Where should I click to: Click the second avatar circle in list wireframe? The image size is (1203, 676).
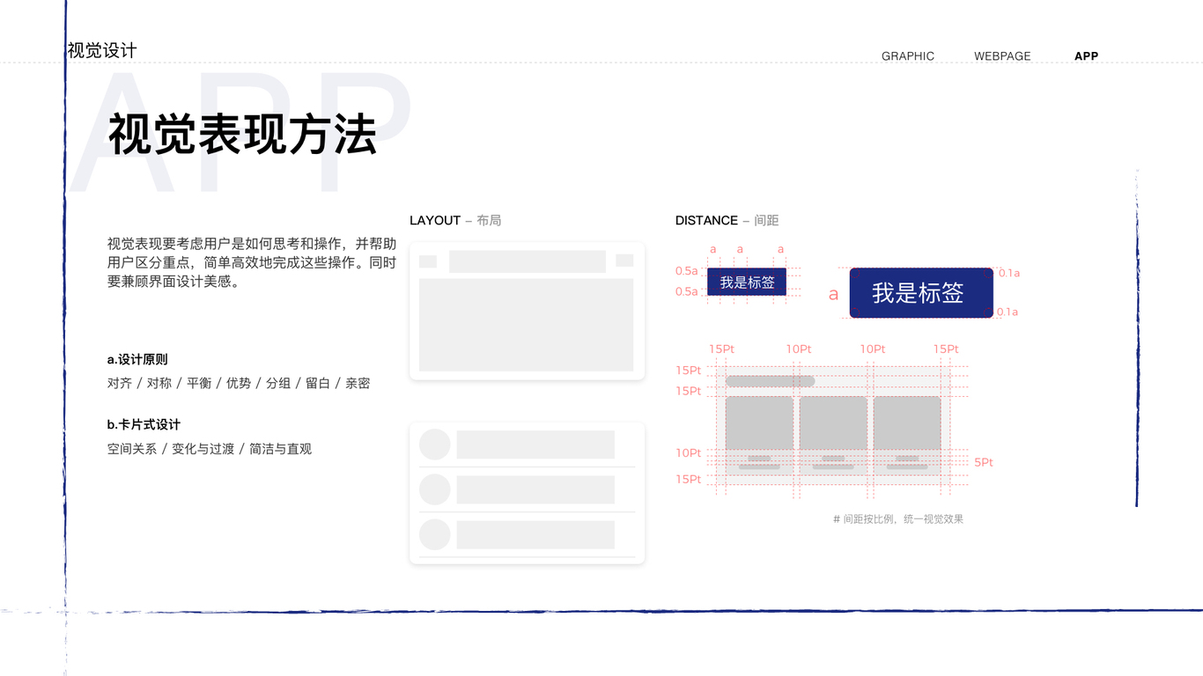pos(435,489)
